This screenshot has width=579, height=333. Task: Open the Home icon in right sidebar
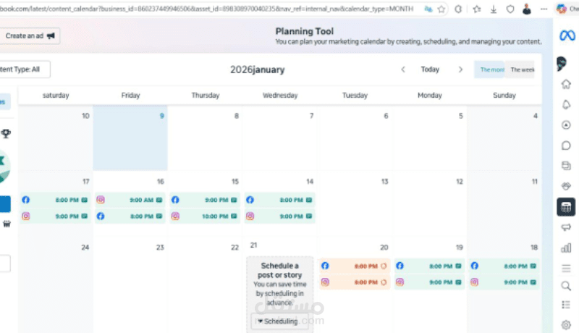click(566, 84)
